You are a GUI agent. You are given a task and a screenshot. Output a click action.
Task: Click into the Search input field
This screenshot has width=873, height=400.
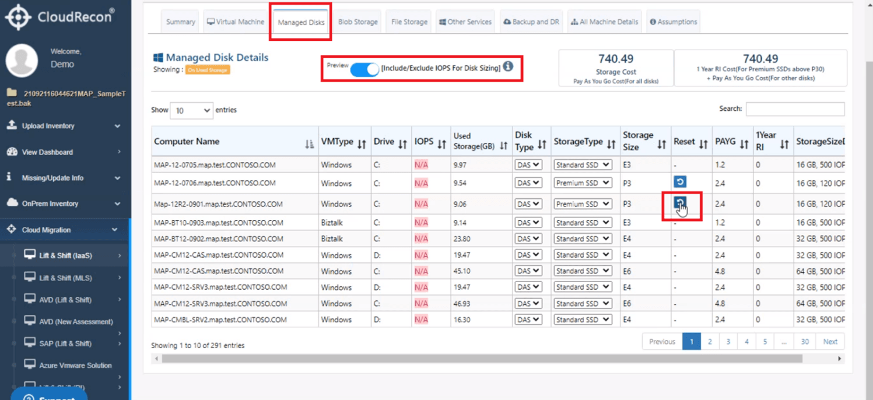point(795,109)
